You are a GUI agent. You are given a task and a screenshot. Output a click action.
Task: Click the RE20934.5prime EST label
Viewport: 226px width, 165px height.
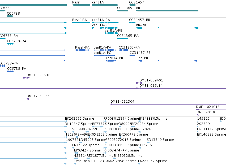[144, 124]
